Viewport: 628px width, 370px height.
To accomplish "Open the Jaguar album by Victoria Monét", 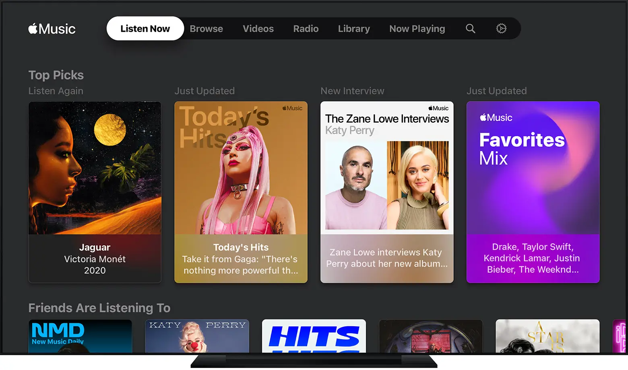I will coord(95,192).
